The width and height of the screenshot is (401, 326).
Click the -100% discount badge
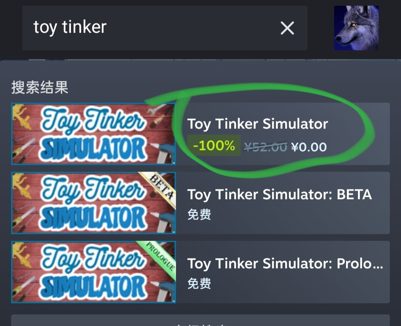point(214,146)
